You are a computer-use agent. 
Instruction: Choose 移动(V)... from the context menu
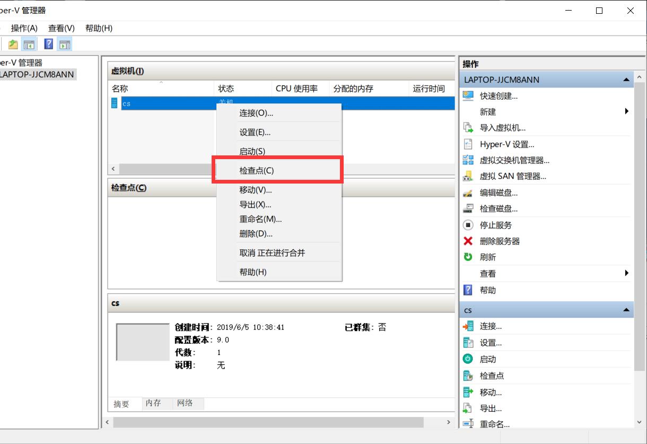tap(279, 190)
